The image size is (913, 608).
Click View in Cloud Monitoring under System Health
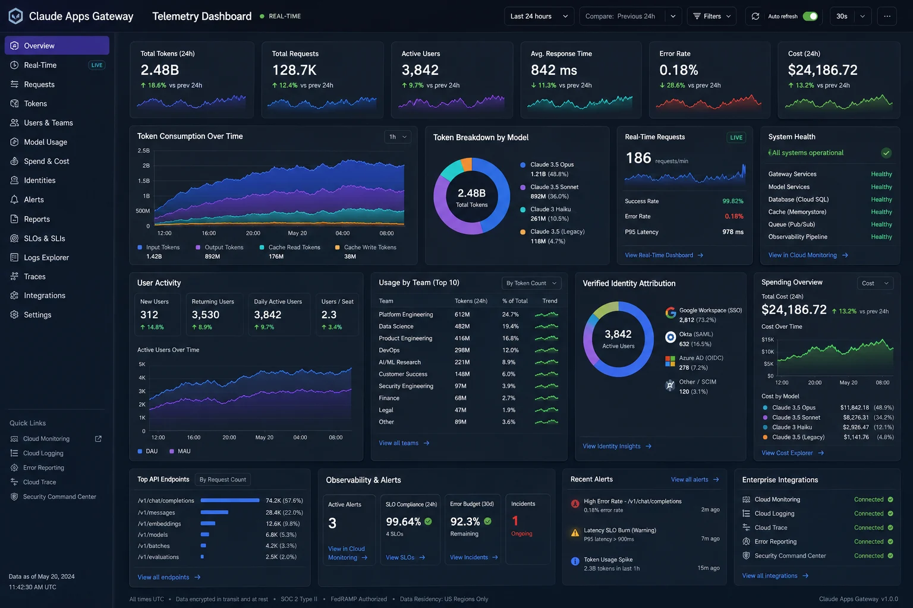808,255
